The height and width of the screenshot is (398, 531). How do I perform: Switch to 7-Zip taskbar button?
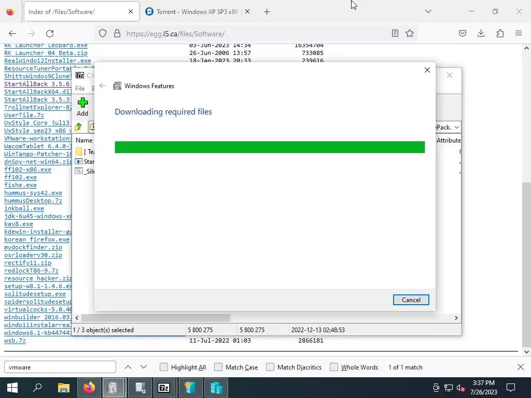click(164, 388)
